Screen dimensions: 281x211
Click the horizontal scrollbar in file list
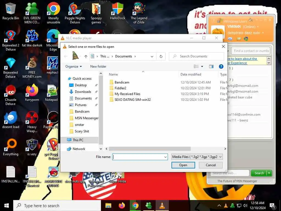pyautogui.click(x=150, y=149)
